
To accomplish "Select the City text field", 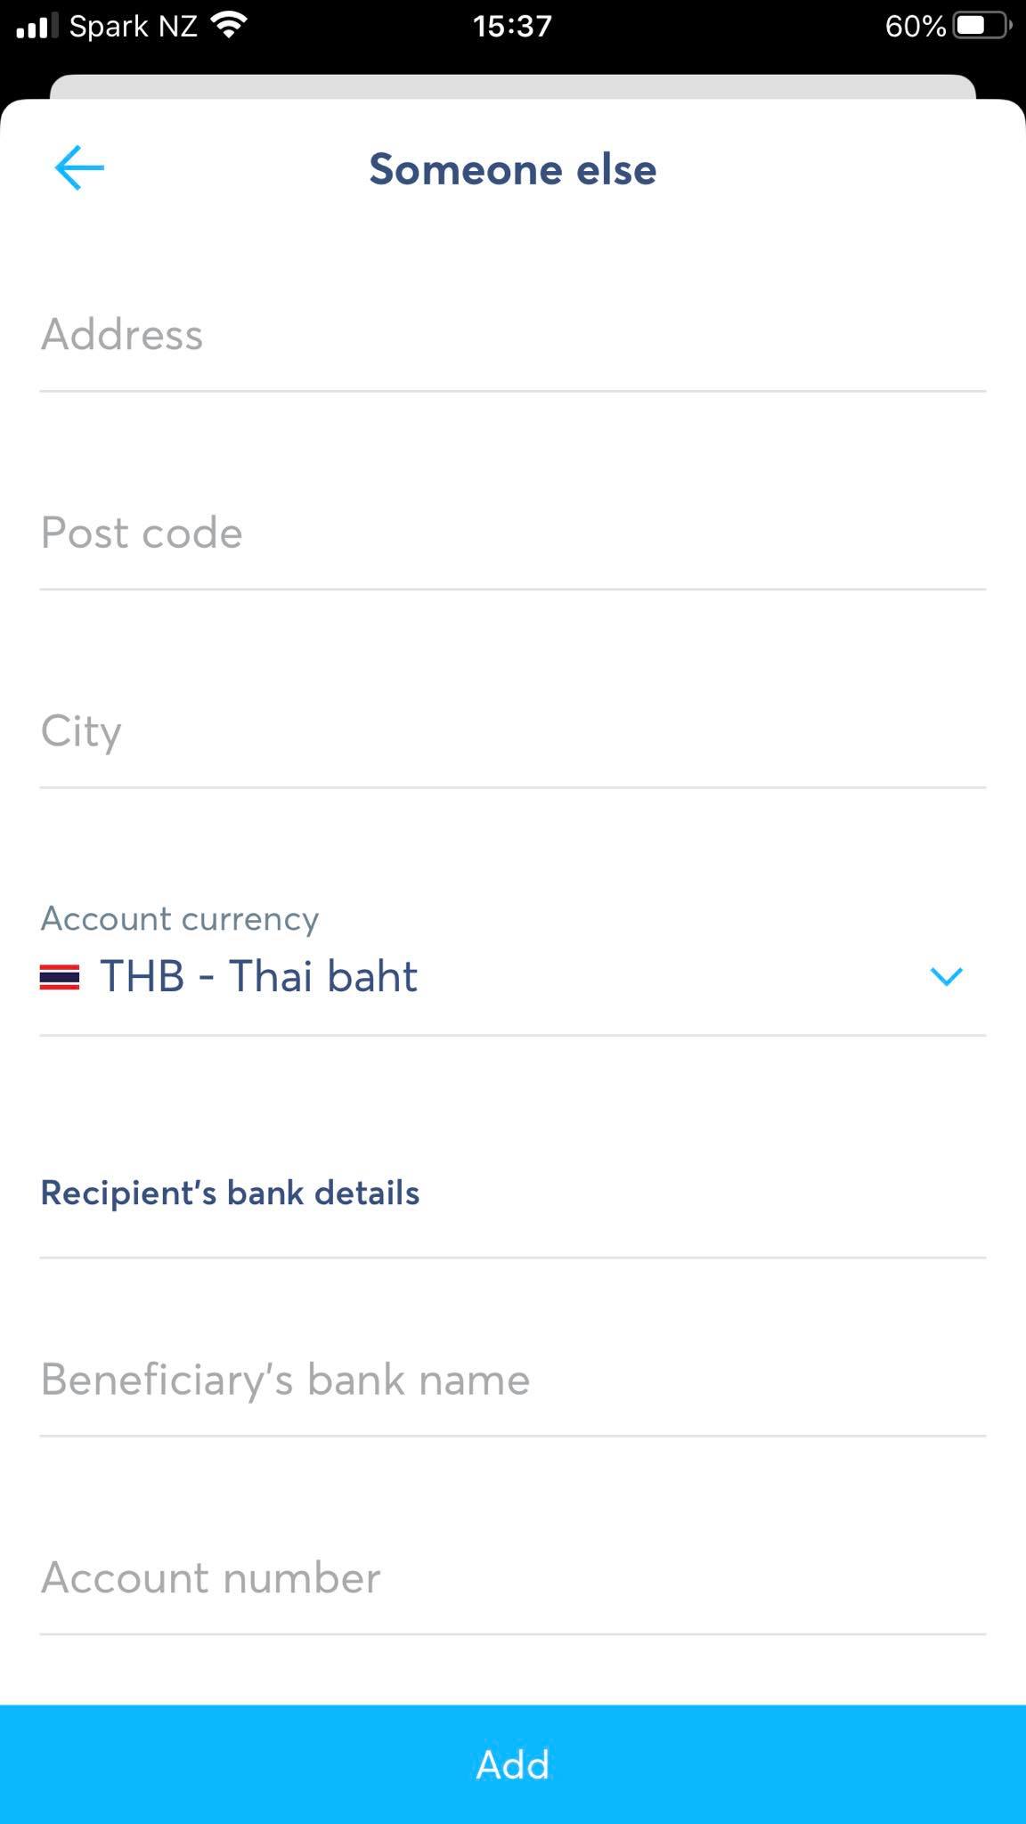I will [x=513, y=731].
